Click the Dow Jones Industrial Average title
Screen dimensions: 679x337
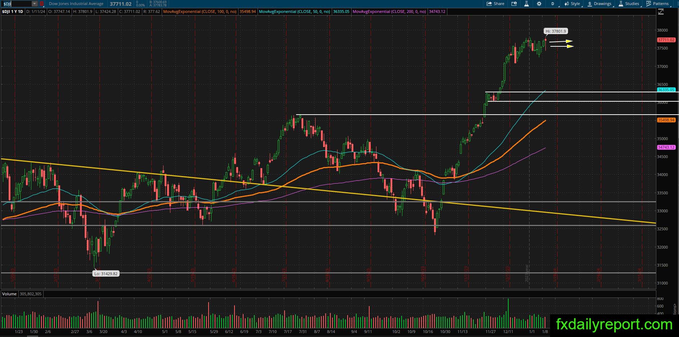click(76, 4)
